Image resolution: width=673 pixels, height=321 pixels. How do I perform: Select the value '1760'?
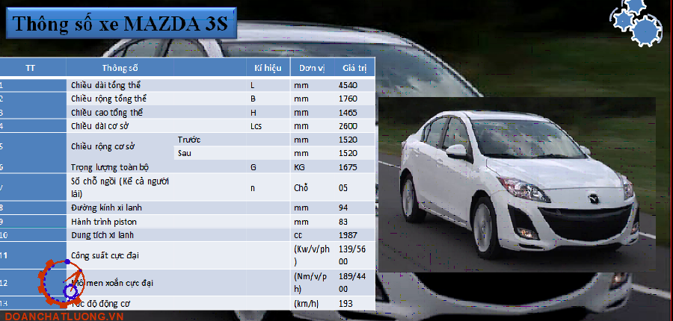348,99
